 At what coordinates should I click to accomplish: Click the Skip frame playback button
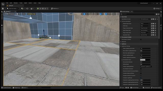pos(40,9)
